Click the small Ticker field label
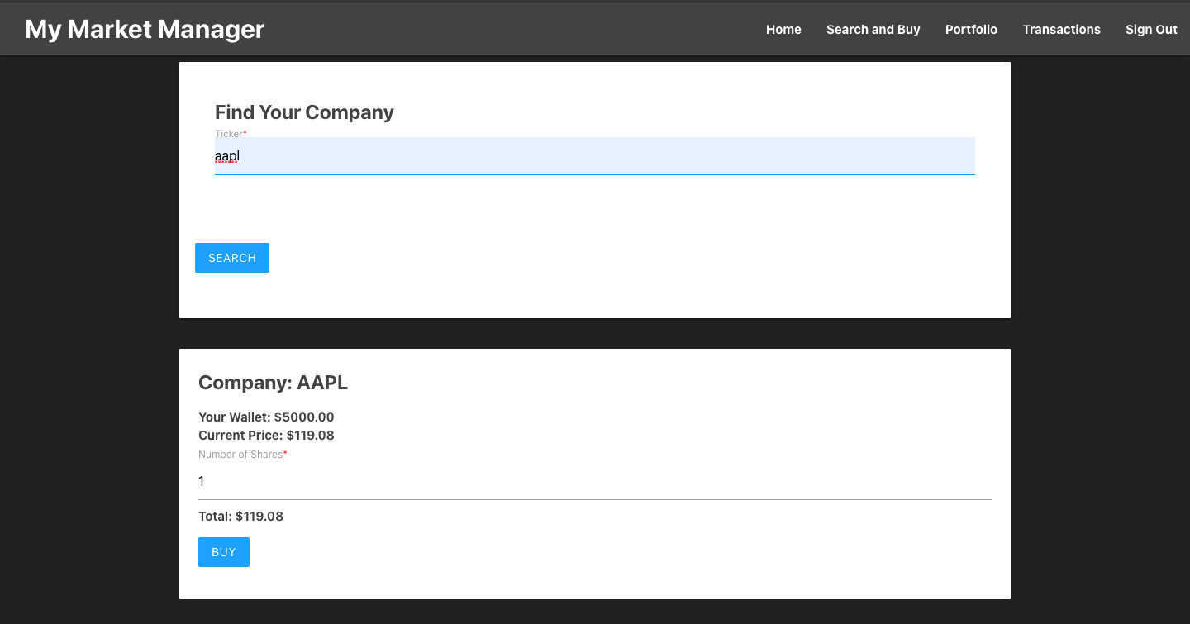 (x=228, y=134)
